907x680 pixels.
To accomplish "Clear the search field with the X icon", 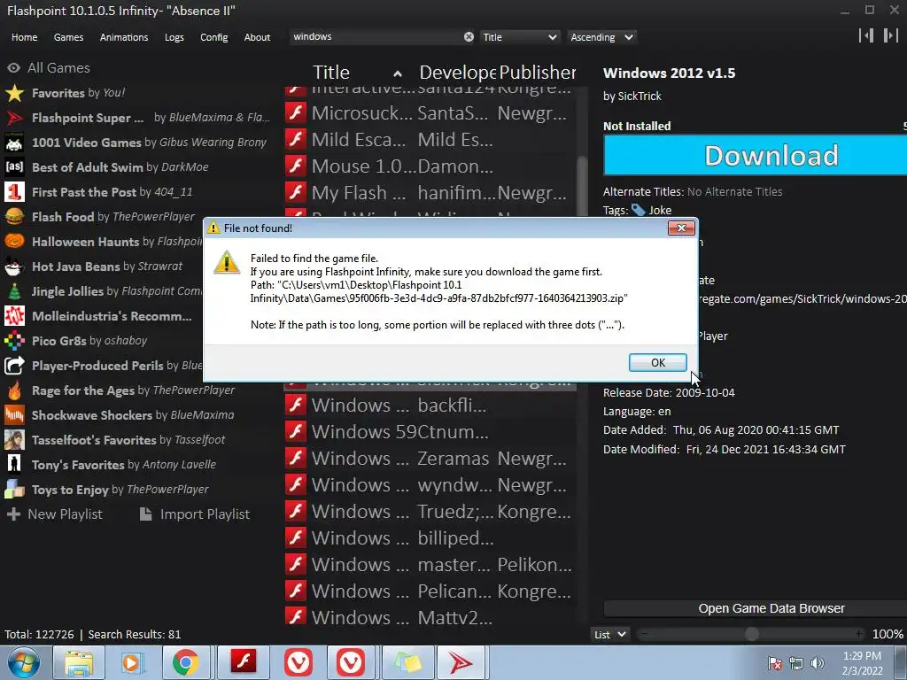I will pyautogui.click(x=469, y=37).
